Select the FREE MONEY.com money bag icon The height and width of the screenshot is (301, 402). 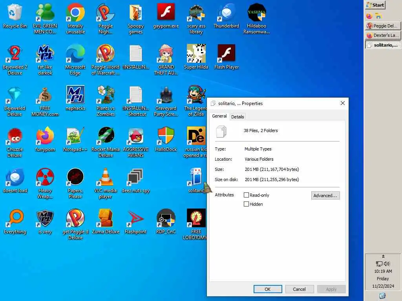[45, 101]
